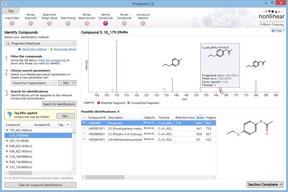Sort by Description column header
288x192 pixels.
(125, 117)
